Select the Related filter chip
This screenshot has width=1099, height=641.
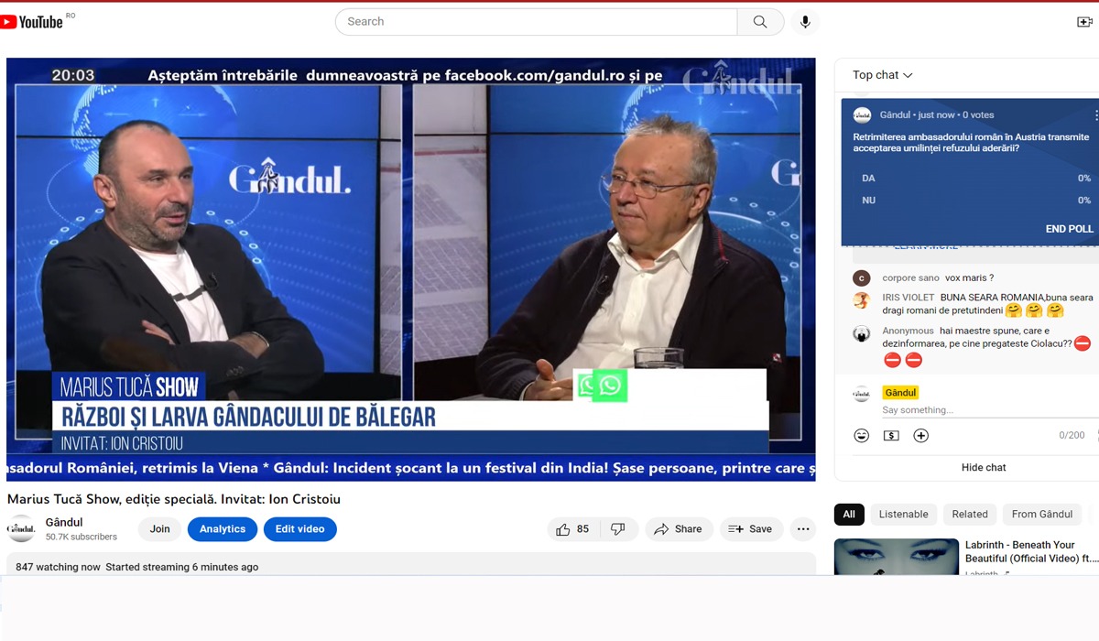coord(970,515)
